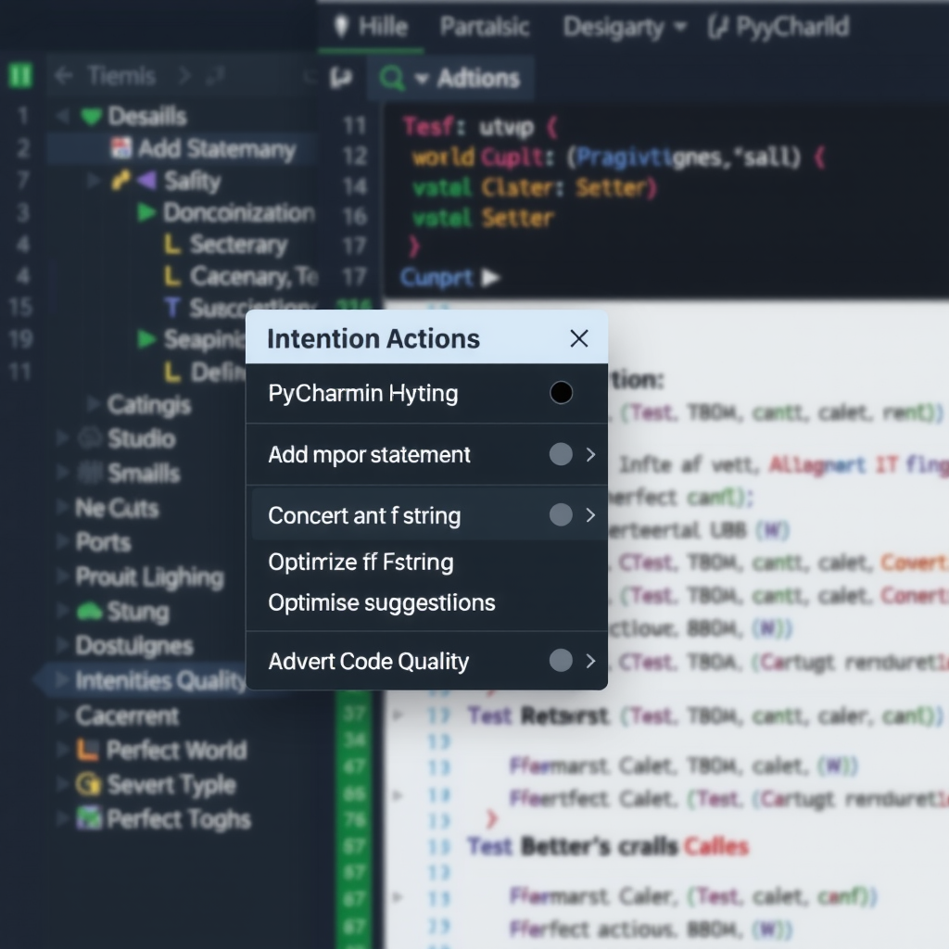This screenshot has width=949, height=949.
Task: Open the Desigarty dropdown menu
Action: 614,27
